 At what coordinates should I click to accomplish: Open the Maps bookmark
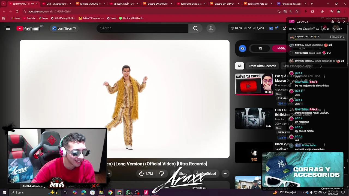pos(43,18)
